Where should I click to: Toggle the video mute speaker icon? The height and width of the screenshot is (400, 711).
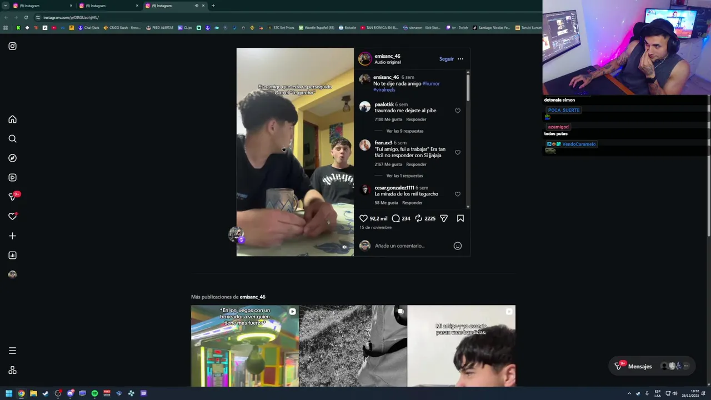pyautogui.click(x=344, y=247)
